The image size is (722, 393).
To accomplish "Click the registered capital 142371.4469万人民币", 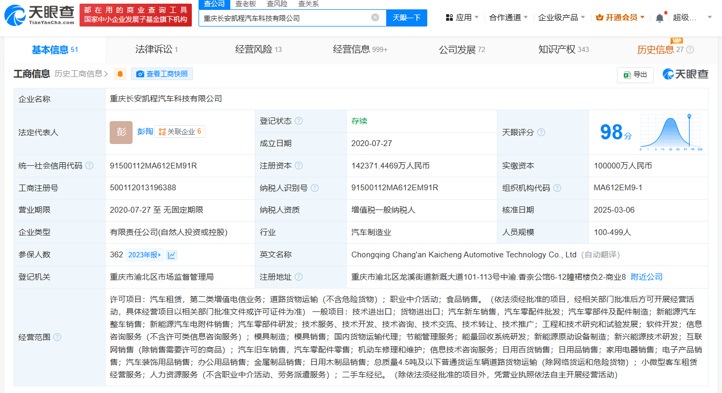I will click(x=390, y=166).
